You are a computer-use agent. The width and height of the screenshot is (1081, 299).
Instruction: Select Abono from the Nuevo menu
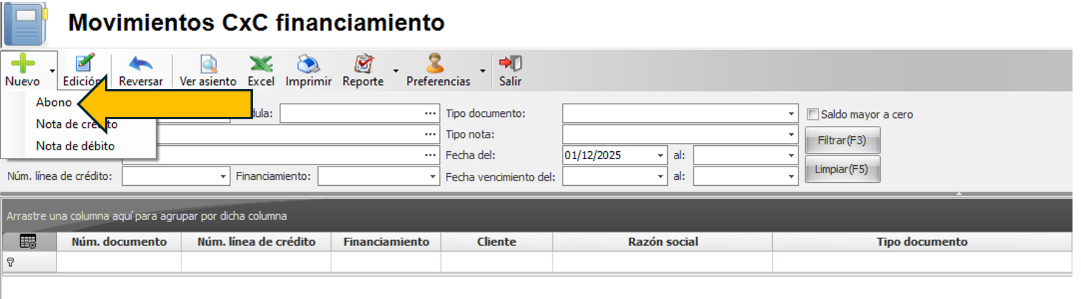tap(53, 102)
